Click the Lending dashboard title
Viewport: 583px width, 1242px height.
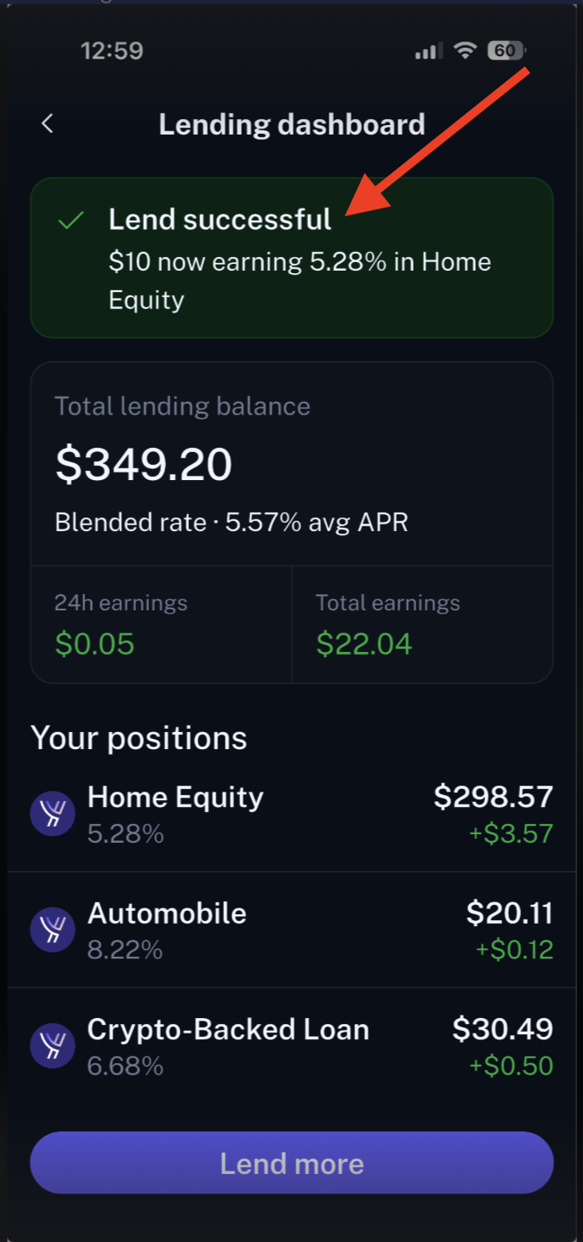tap(292, 124)
